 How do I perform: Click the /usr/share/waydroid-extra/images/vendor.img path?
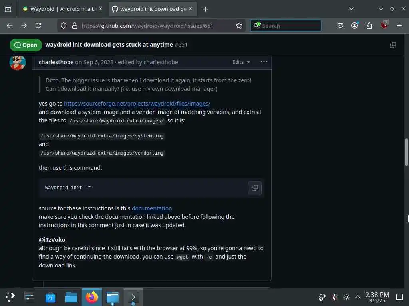pos(102,153)
